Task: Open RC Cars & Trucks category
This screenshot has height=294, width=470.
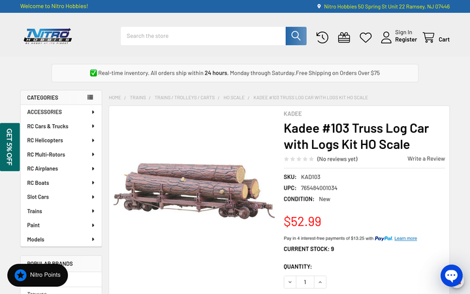Action: click(48, 126)
